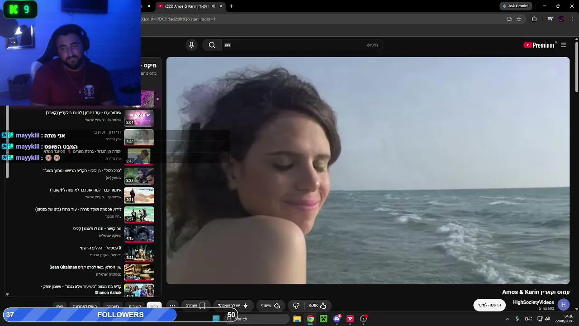Open the Minecraft creeper taskbar icon
Screen dimensions: 579x326
click(x=323, y=319)
